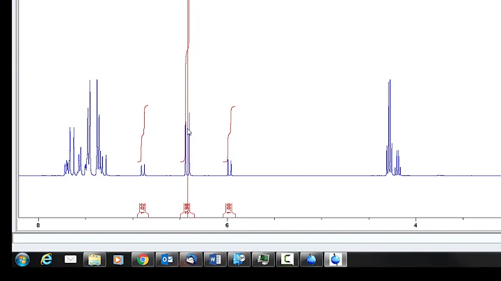Open Thunderbird mail taskbar icon
The height and width of the screenshot is (281, 501).
pos(191,259)
